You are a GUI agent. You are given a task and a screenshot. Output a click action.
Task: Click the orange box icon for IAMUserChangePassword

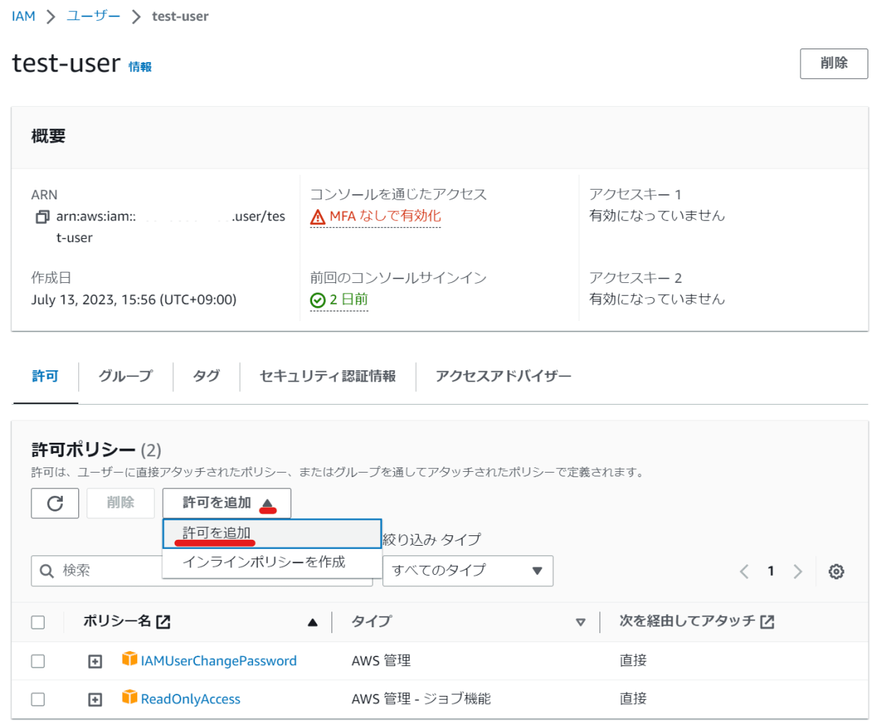click(x=130, y=659)
